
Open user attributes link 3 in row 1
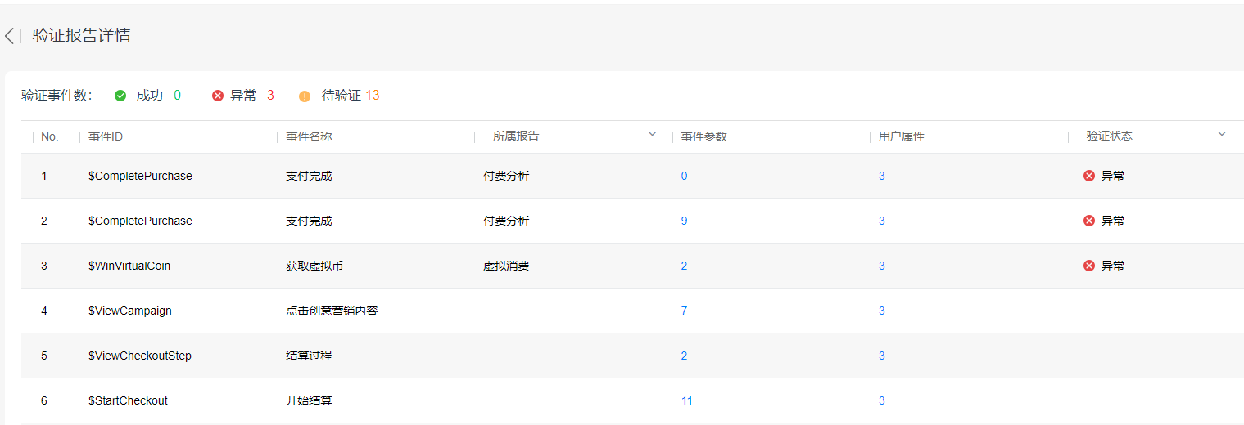pyautogui.click(x=882, y=176)
